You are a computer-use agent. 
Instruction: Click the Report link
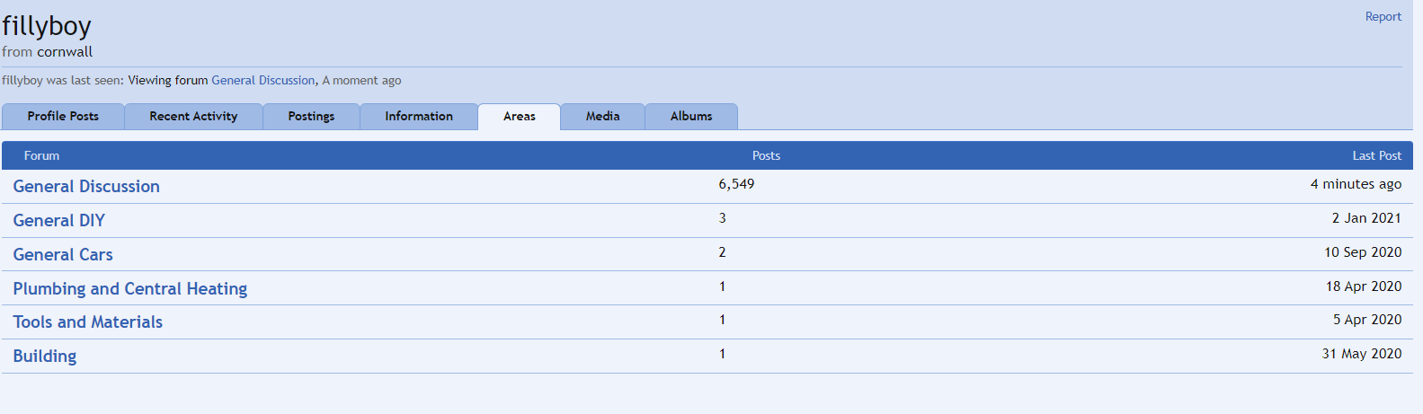pyautogui.click(x=1383, y=16)
